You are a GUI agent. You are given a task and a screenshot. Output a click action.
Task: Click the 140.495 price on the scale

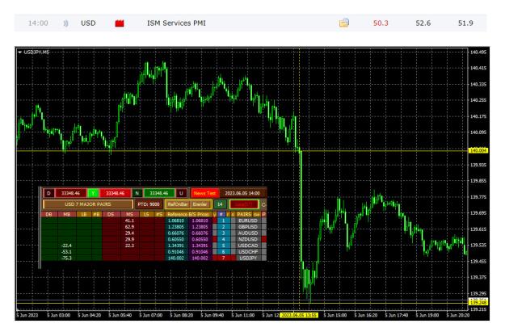point(478,52)
